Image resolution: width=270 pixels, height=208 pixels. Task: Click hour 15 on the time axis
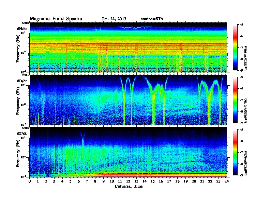pos(153,181)
